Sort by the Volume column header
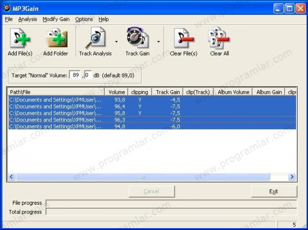The image size is (308, 230). pyautogui.click(x=116, y=92)
